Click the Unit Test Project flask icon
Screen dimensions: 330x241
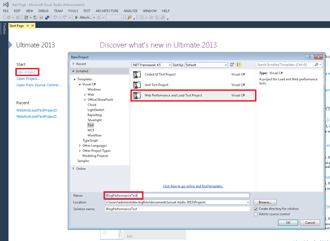(137, 85)
